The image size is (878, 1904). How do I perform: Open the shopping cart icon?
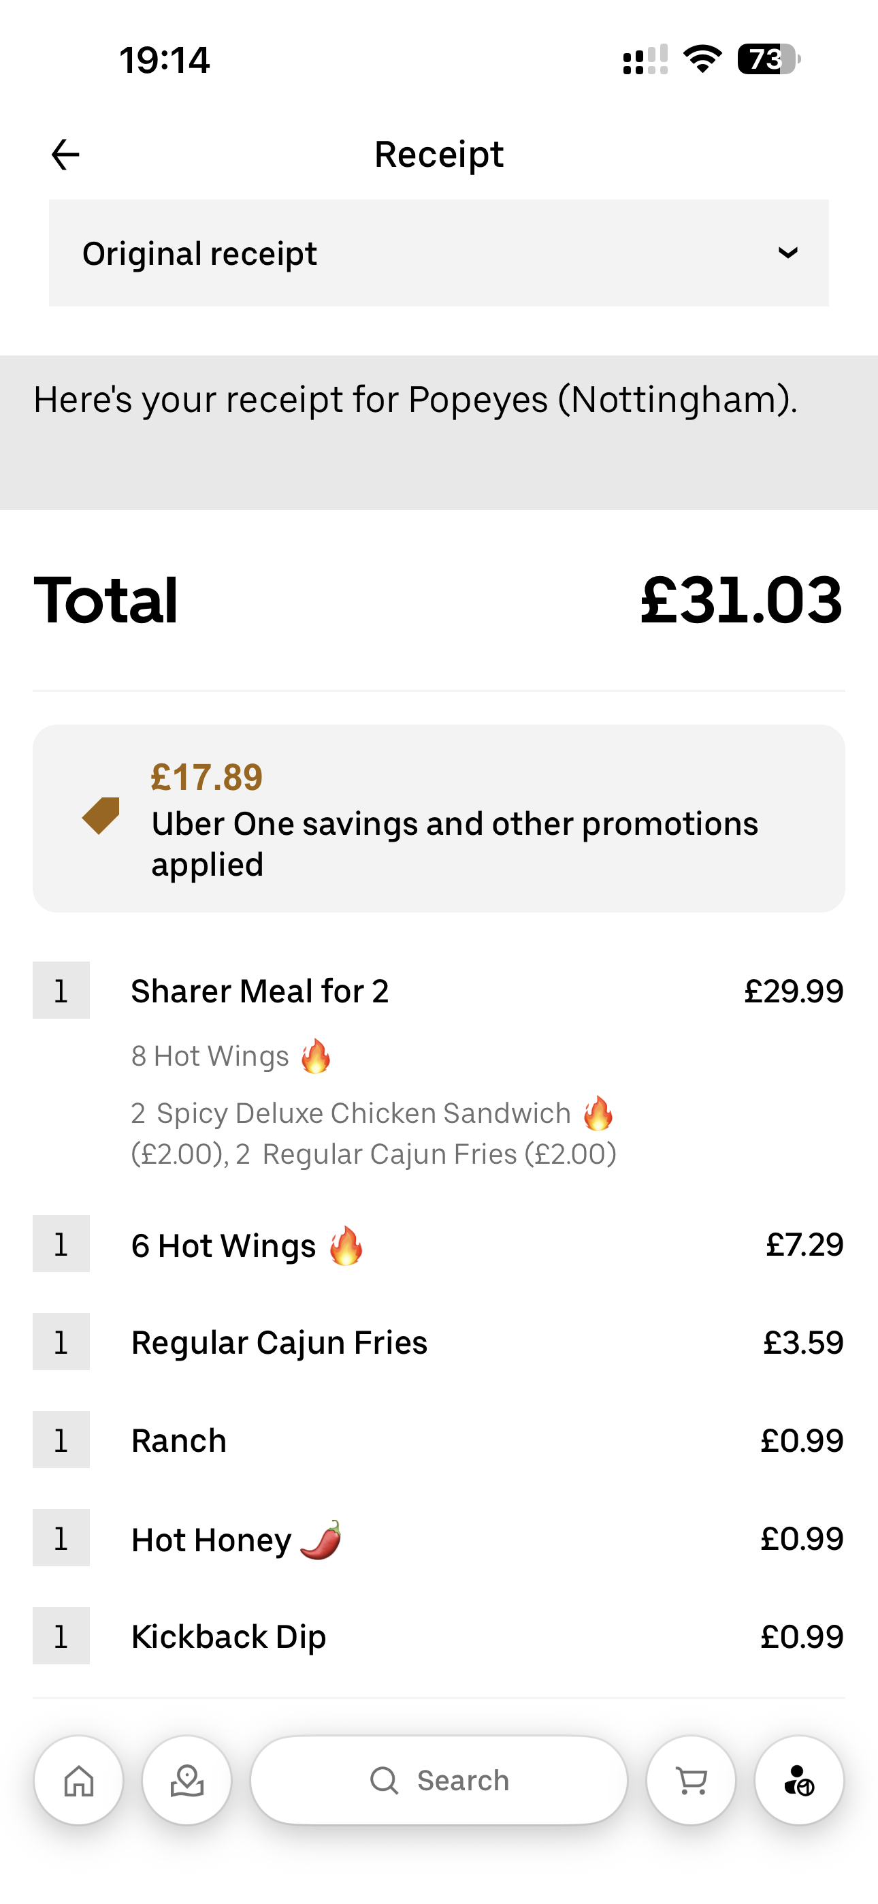click(692, 1781)
